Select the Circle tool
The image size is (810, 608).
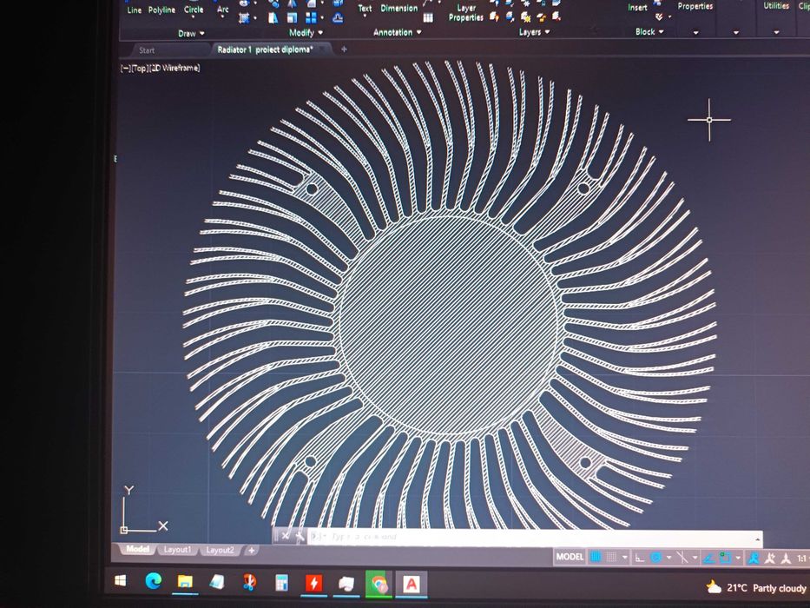194,10
